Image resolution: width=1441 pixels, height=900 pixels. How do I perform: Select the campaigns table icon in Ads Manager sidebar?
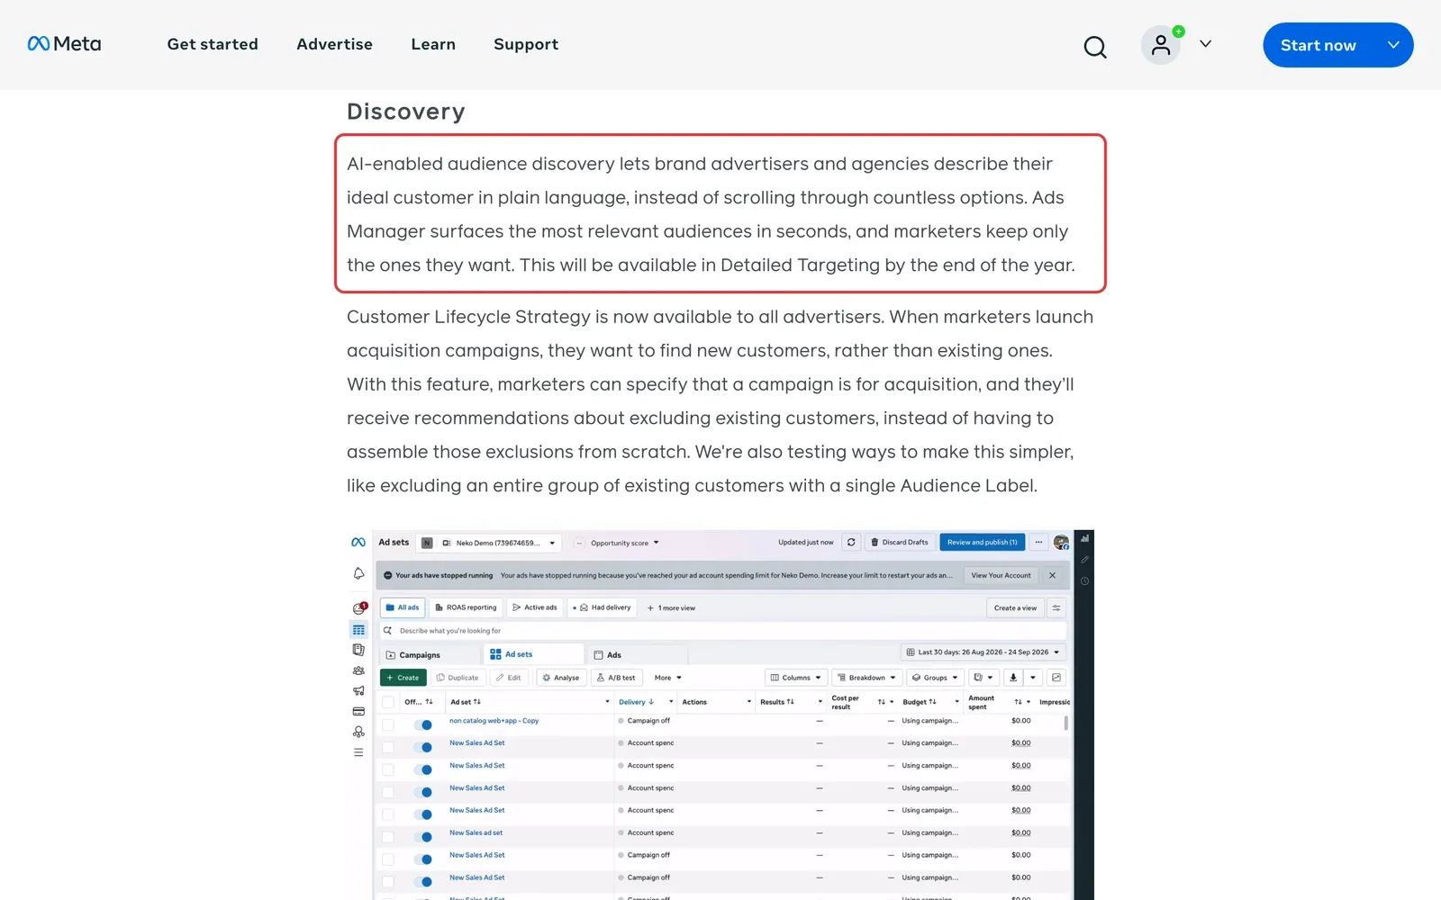click(358, 630)
